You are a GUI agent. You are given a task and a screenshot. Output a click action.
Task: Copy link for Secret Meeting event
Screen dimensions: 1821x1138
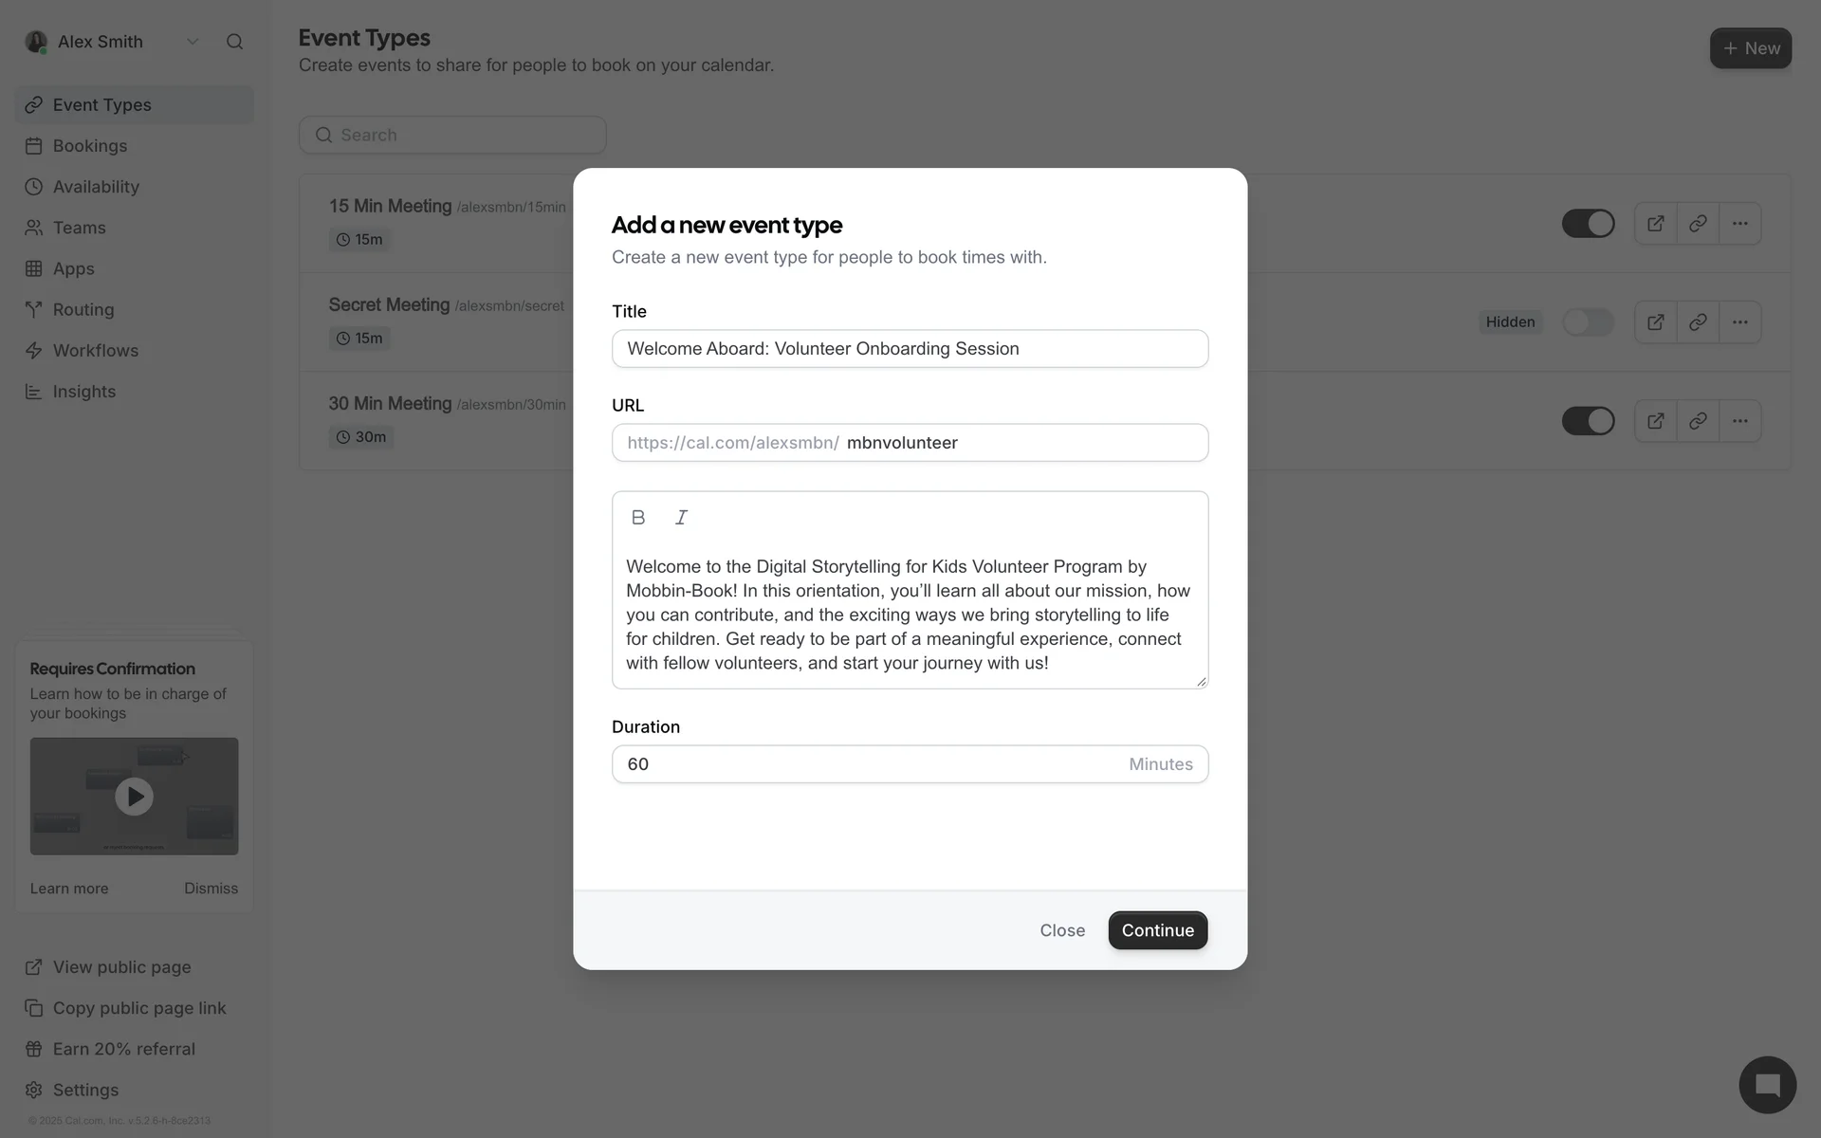click(x=1698, y=322)
